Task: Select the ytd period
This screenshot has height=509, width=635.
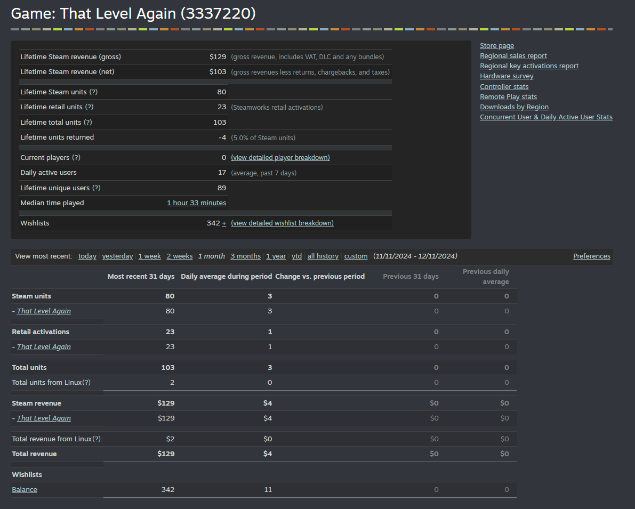Action: (x=296, y=256)
